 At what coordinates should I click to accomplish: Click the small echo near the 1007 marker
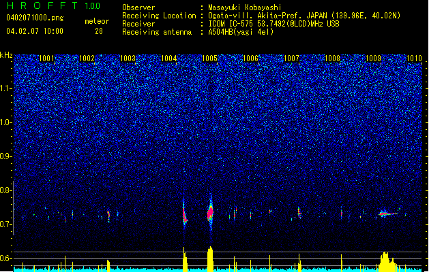pos(299,213)
